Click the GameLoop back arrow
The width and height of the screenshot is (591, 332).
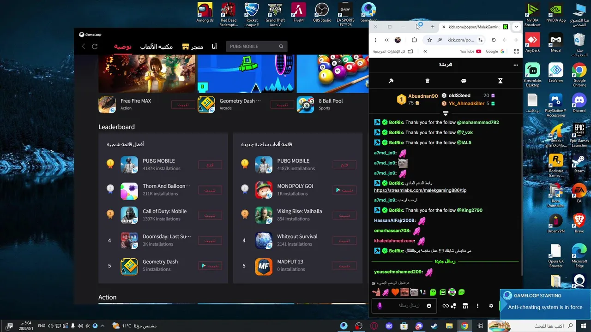[84, 47]
